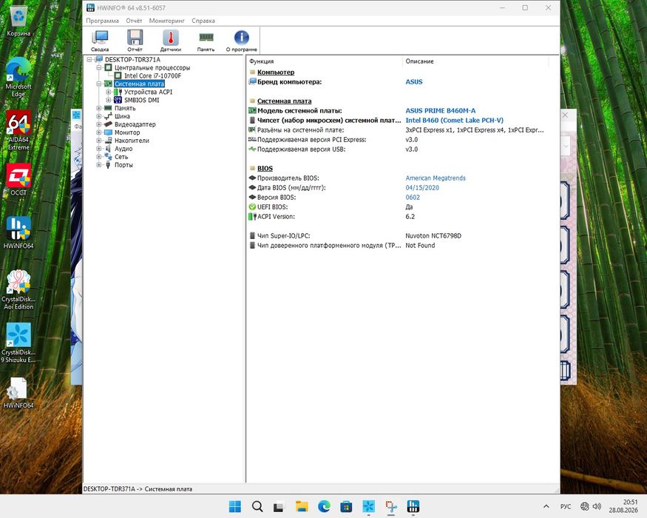Screen dimensions: 647x518
Task: Click the Nuvoton NCT6798D value
Action: [x=433, y=236]
